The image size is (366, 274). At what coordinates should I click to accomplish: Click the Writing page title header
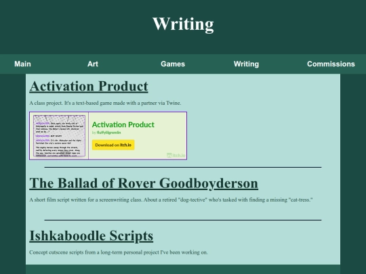coord(183,24)
